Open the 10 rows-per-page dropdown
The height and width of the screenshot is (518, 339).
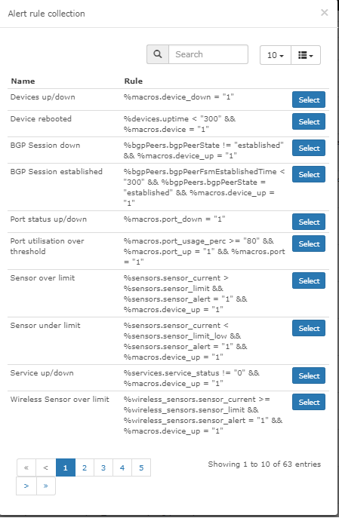(276, 55)
